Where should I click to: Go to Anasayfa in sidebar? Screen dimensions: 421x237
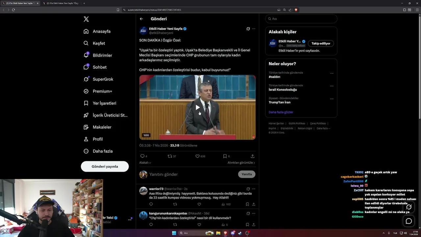click(97, 31)
